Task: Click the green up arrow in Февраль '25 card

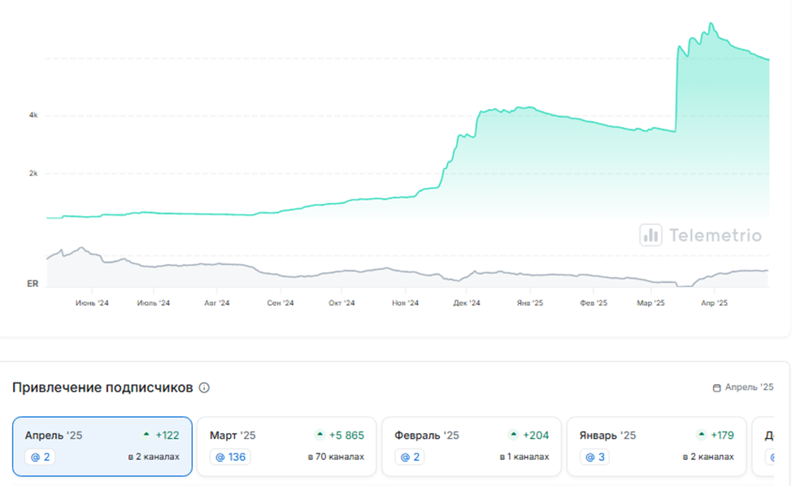Action: (x=513, y=435)
